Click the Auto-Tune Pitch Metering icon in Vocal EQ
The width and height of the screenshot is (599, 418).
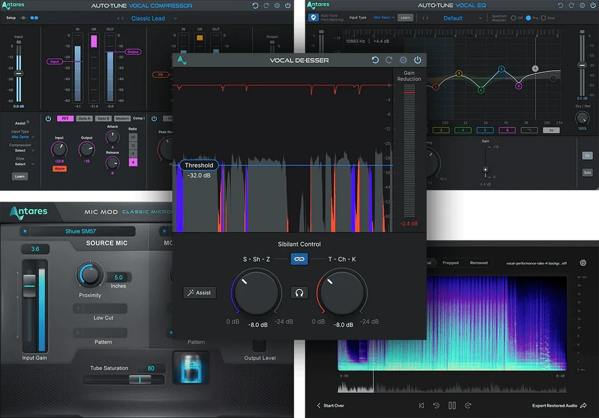[314, 18]
